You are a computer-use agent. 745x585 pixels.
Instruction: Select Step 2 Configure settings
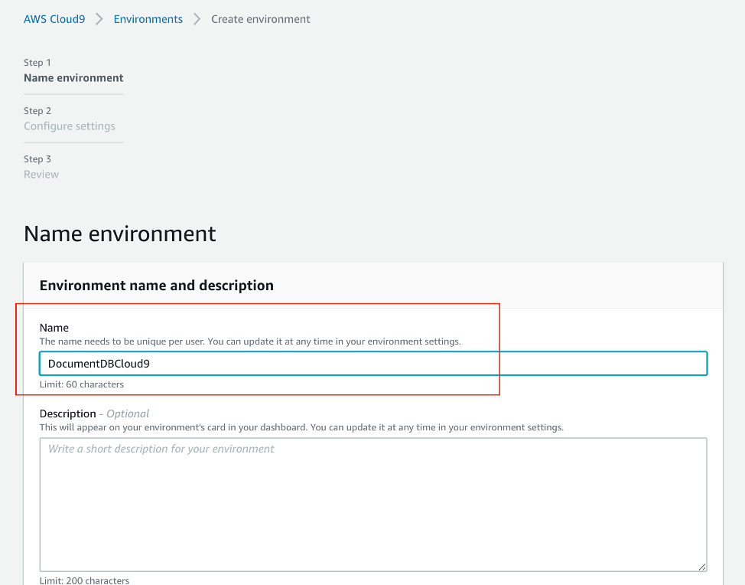coord(70,119)
